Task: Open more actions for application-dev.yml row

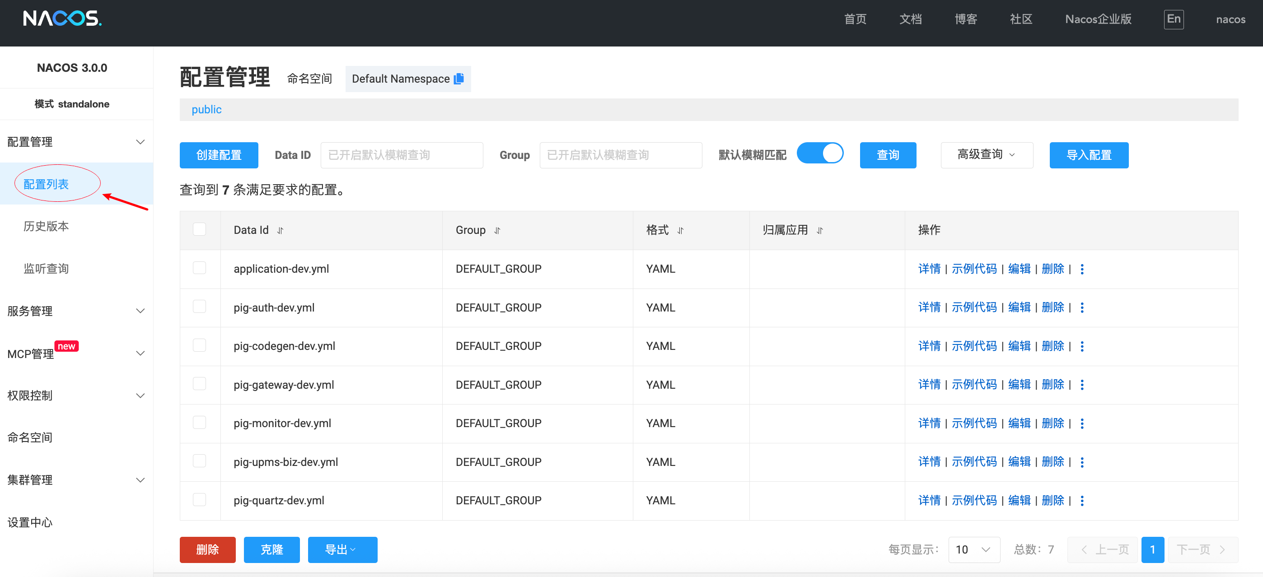Action: pyautogui.click(x=1082, y=269)
